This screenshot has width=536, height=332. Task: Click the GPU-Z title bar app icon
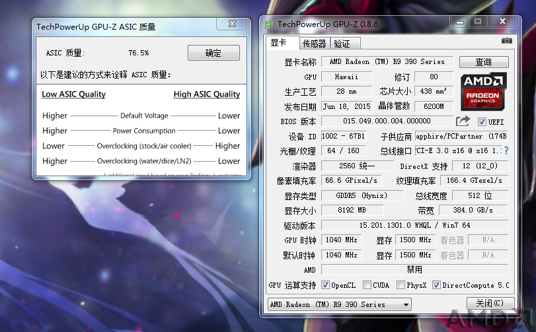(270, 24)
